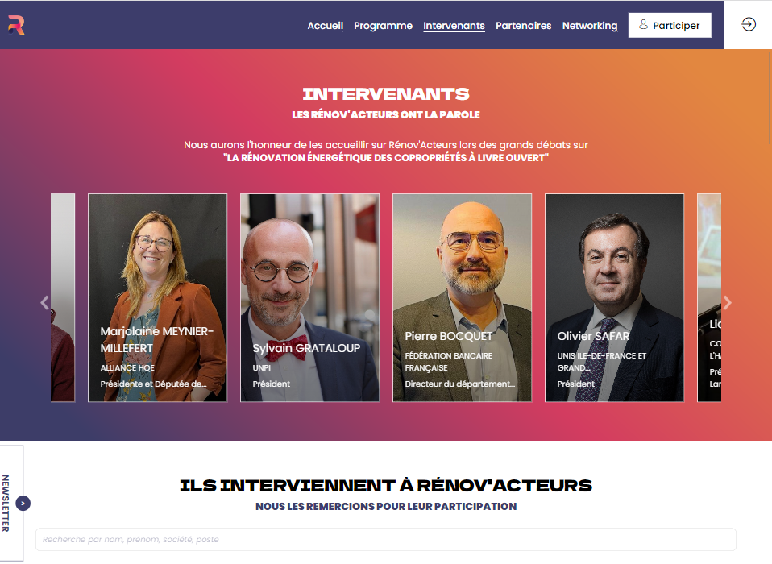Click the person icon in the Participer button
Image resolution: width=772 pixels, height=564 pixels.
click(x=643, y=25)
